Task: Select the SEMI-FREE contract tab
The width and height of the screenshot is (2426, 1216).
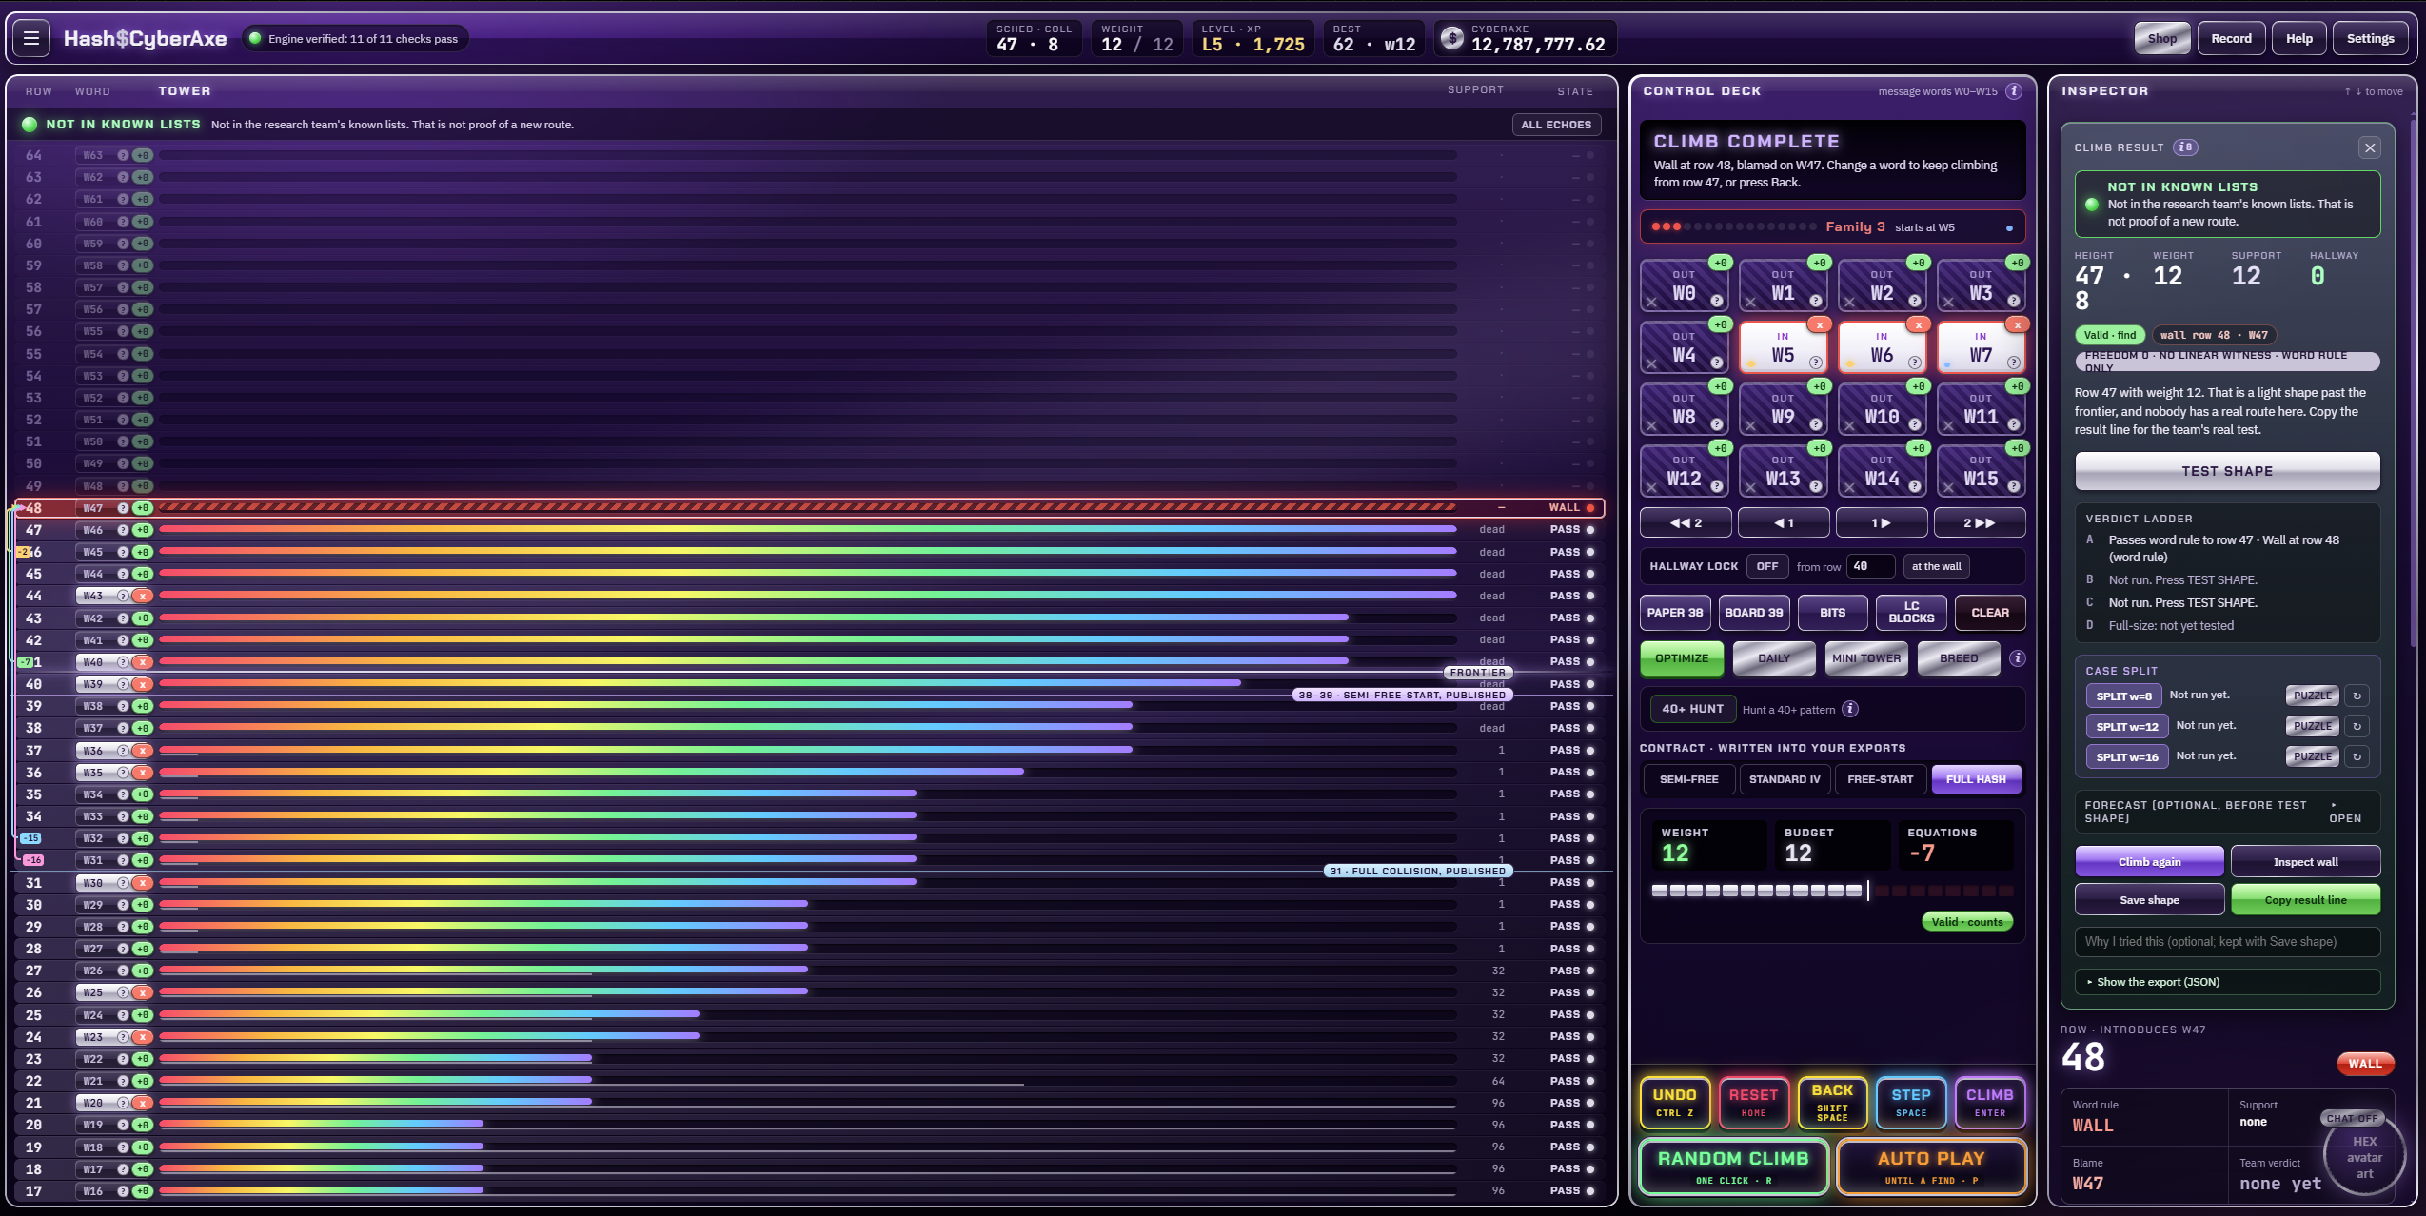Action: [1688, 779]
